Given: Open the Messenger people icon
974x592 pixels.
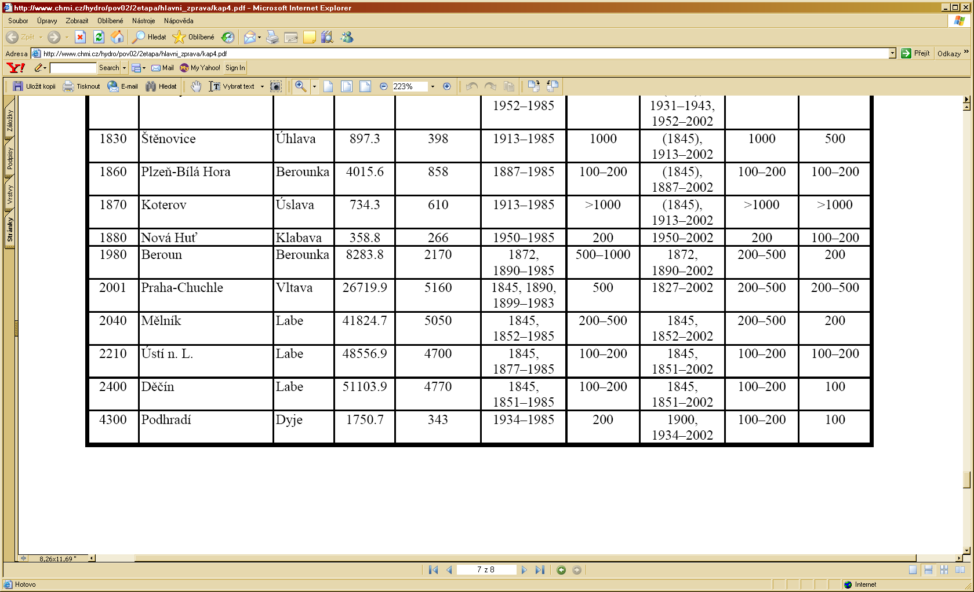Looking at the screenshot, I should click(347, 37).
